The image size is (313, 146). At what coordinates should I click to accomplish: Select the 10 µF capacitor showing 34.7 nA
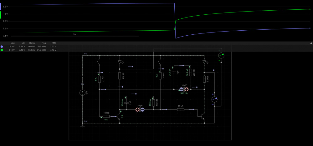coord(184,89)
